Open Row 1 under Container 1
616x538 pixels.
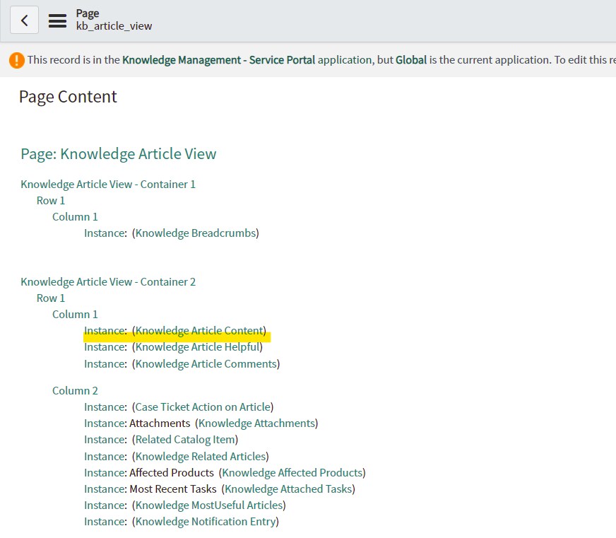[51, 201]
